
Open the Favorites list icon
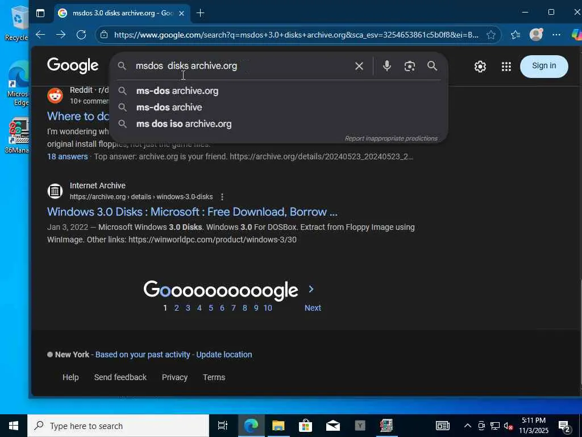(x=515, y=35)
